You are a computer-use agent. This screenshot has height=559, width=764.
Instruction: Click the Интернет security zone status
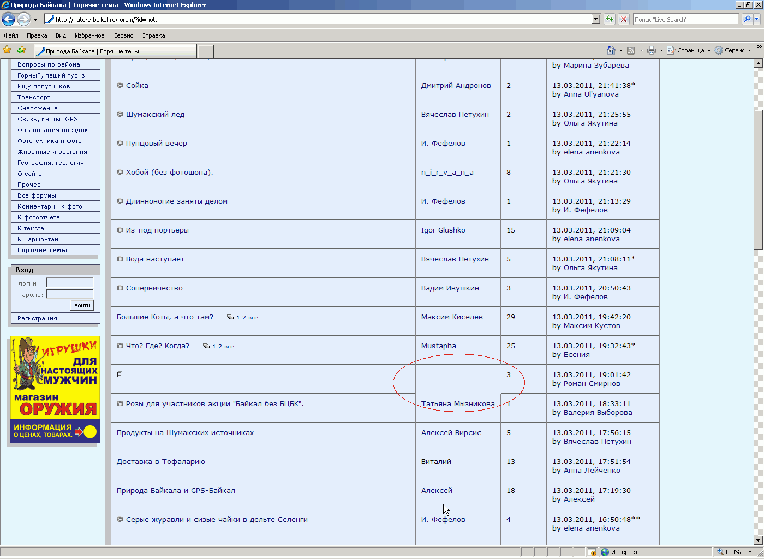(x=619, y=552)
